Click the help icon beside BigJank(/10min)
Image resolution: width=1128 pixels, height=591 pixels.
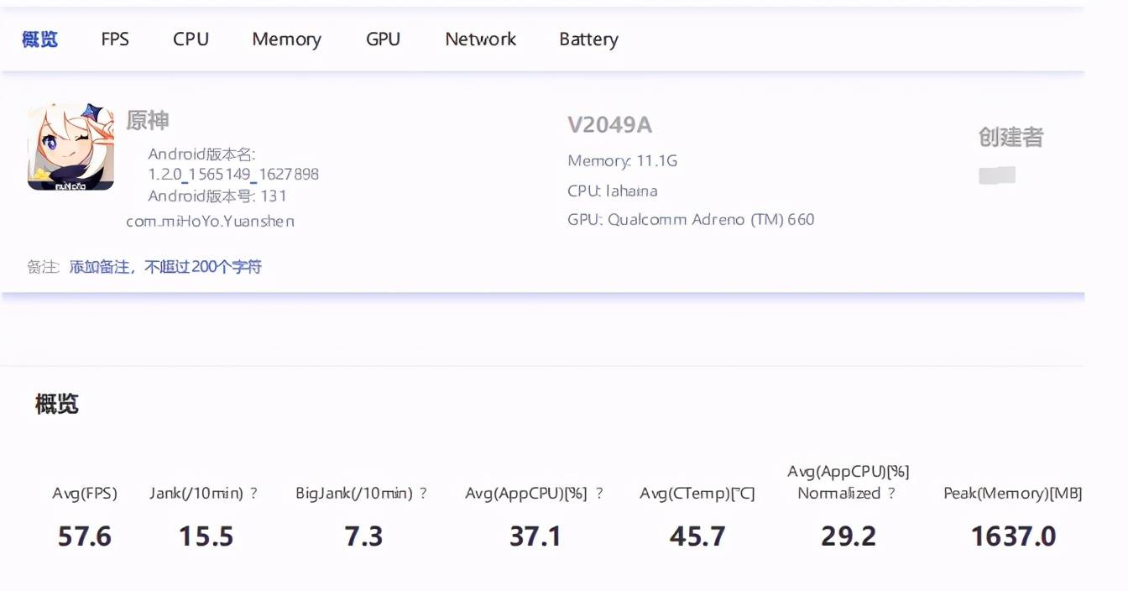(423, 494)
